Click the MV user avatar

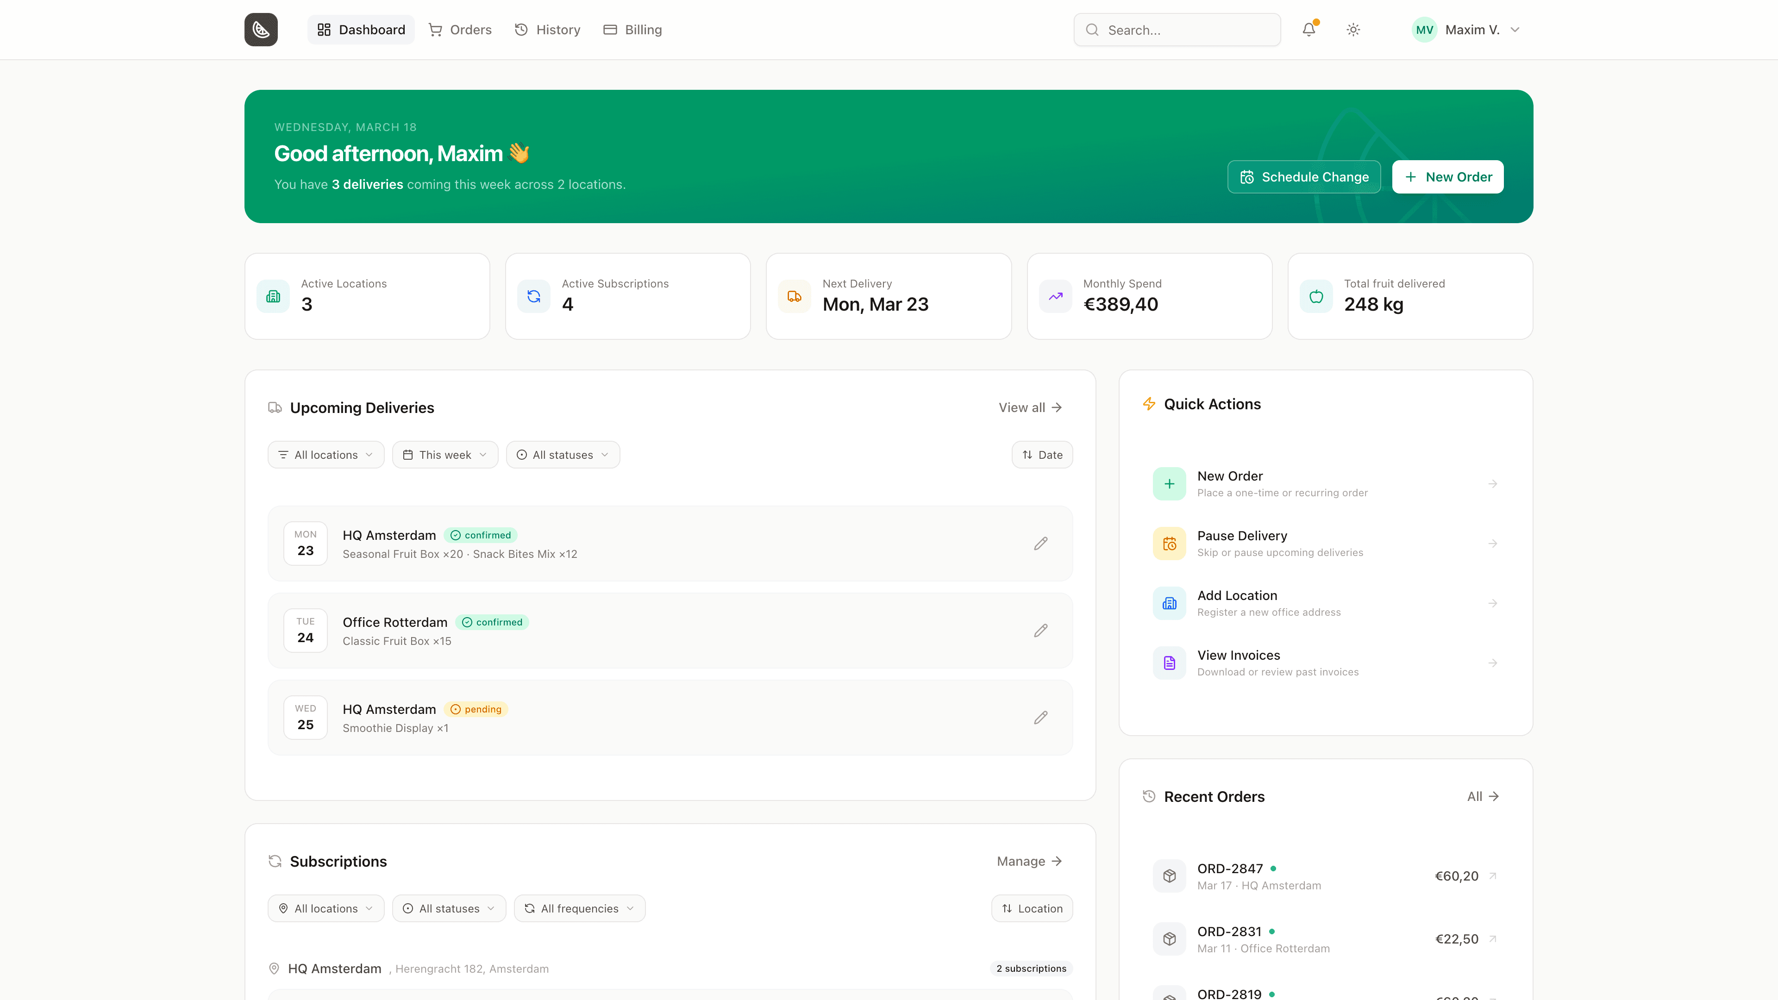pyautogui.click(x=1425, y=30)
